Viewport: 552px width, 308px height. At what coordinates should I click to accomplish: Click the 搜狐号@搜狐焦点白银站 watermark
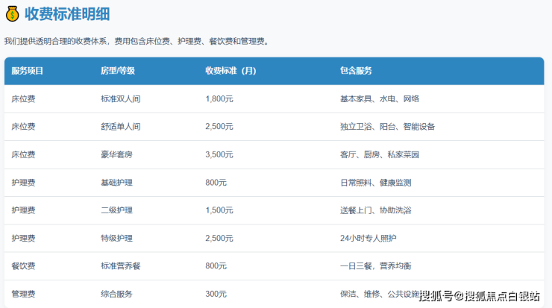point(479,296)
